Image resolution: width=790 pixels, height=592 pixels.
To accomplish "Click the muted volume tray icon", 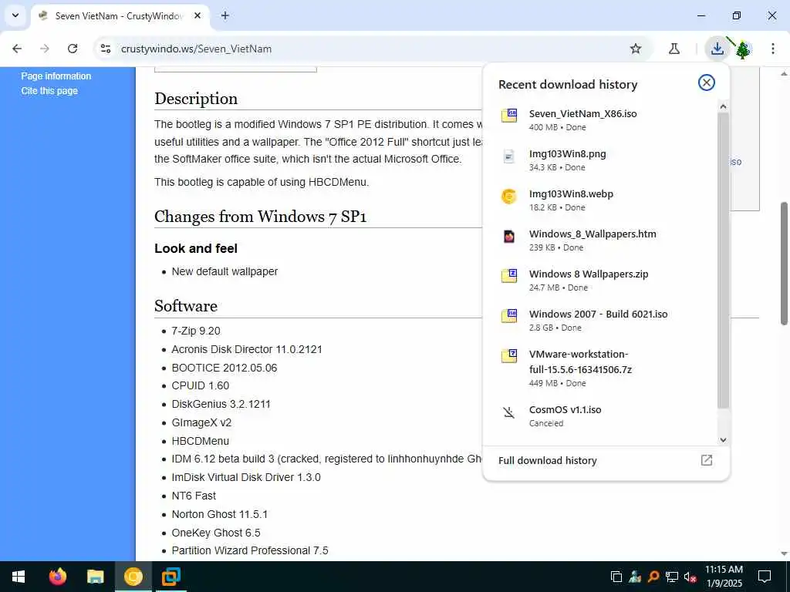I will pyautogui.click(x=690, y=577).
